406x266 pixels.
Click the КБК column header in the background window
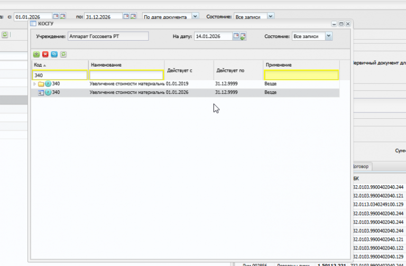(x=356, y=178)
